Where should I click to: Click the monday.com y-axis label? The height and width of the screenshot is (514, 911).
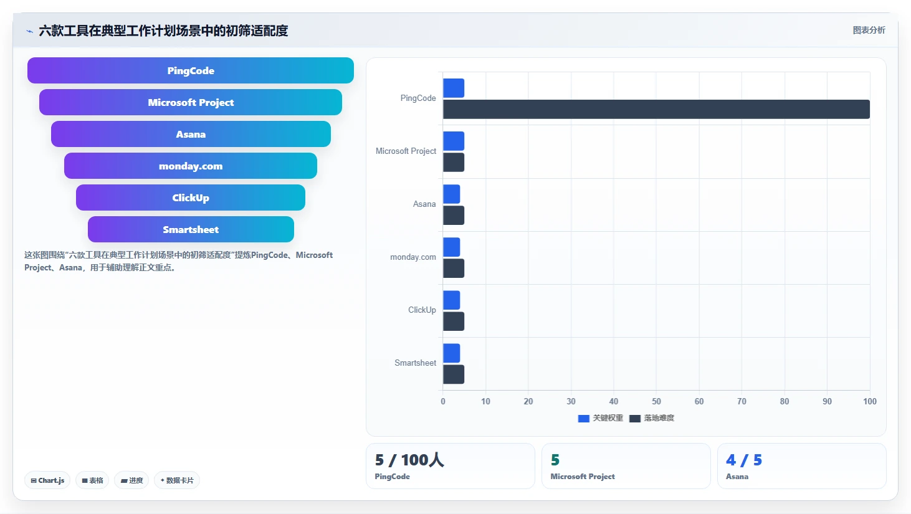point(413,257)
